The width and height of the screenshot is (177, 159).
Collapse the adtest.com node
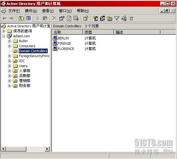click(4, 36)
